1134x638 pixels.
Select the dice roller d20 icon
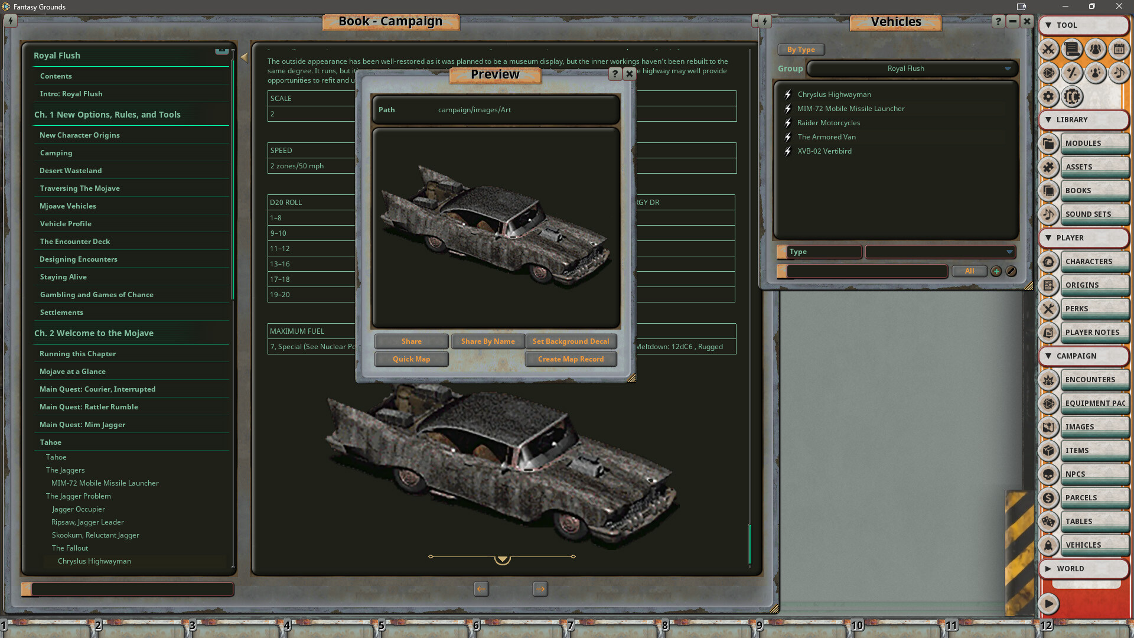(x=1048, y=73)
